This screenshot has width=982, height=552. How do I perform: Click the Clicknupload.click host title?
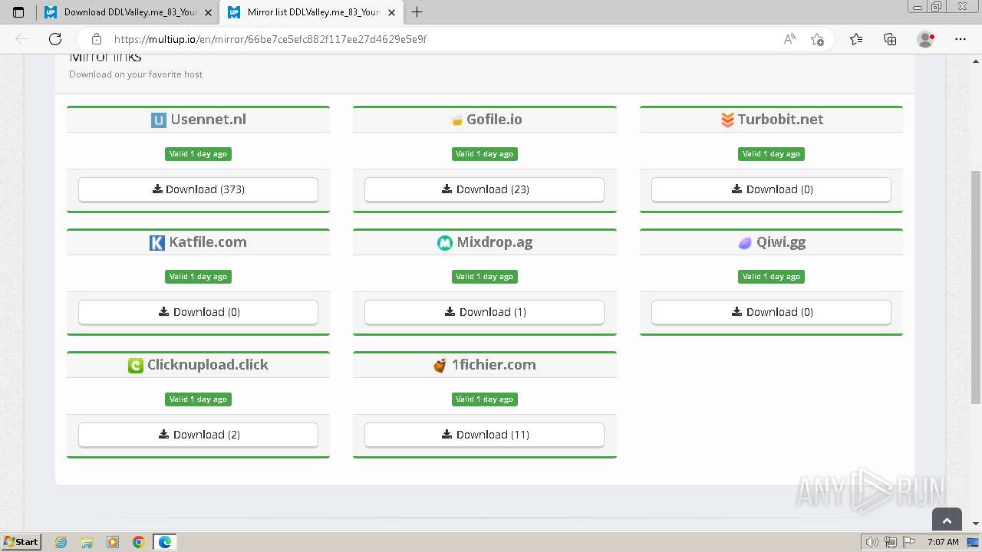[207, 365]
